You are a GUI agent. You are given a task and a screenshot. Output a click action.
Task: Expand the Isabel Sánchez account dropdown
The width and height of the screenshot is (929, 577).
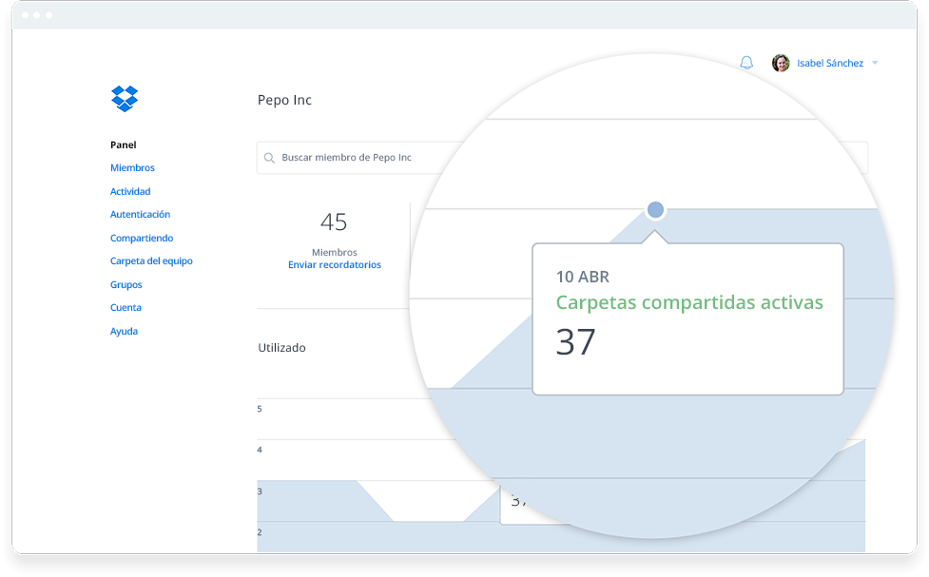click(876, 62)
